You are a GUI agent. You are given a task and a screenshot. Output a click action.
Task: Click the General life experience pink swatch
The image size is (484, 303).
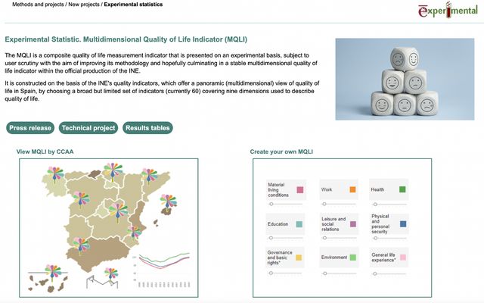403,258
